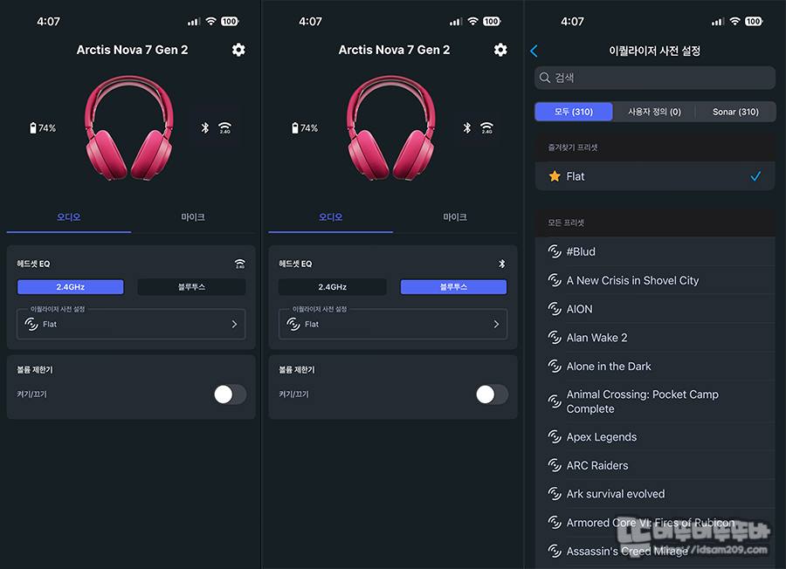Select 사용자 정의 (0) filter tab

(x=655, y=112)
